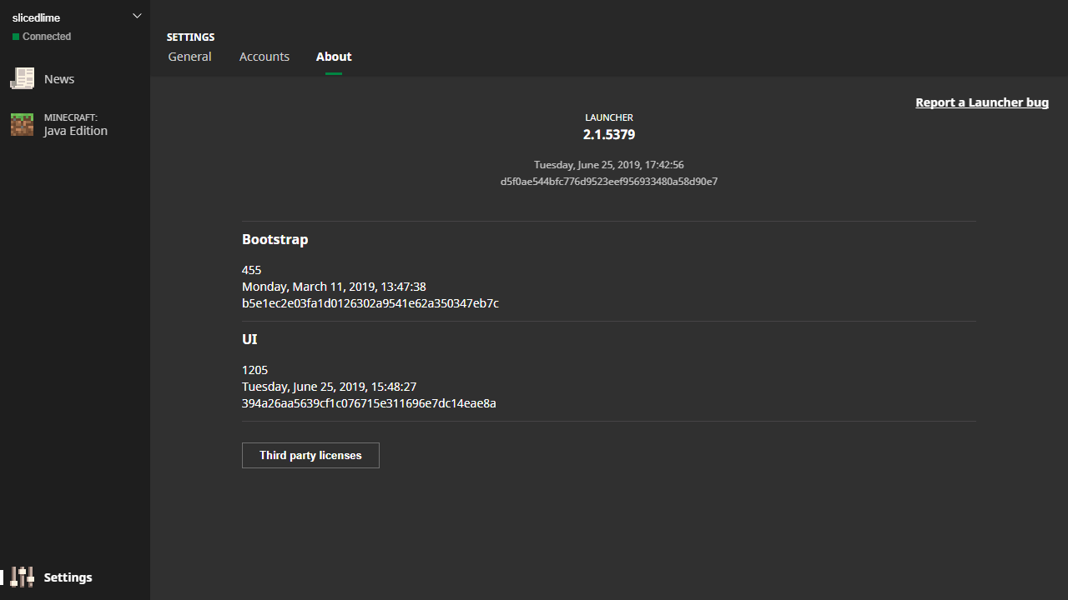Open the Accounts tab

click(x=264, y=56)
